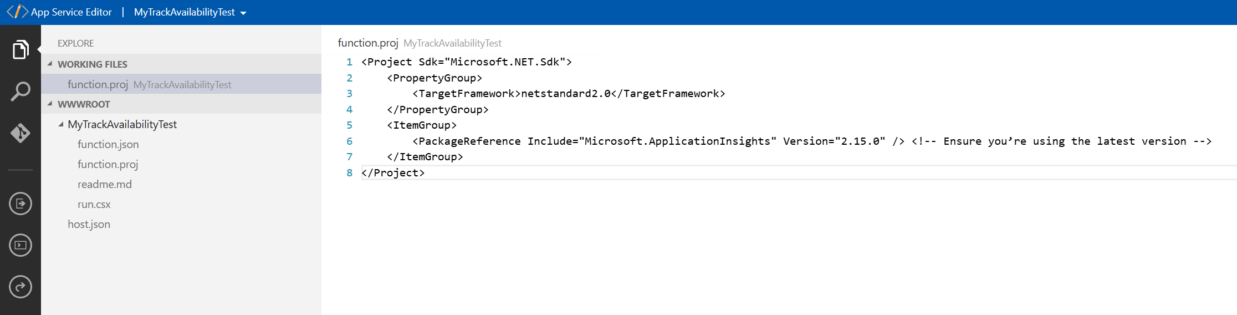Open host.json file
Viewport: 1237px width, 315px height.
click(x=89, y=224)
